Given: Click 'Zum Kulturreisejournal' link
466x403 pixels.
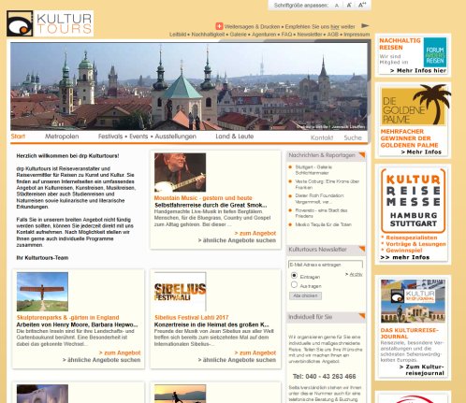Looking at the screenshot, I should click(x=422, y=369).
